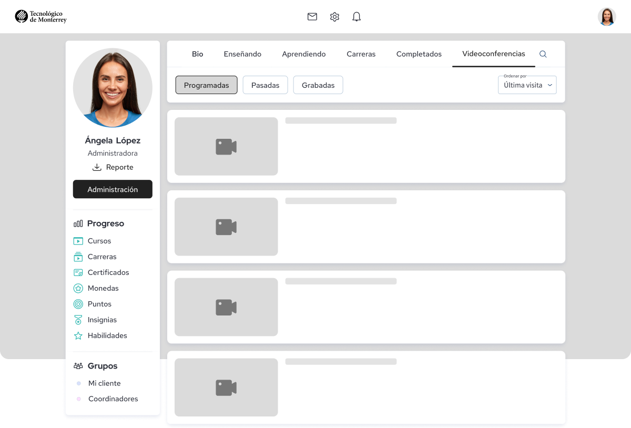This screenshot has width=631, height=428.
Task: Open the settings gear icon
Action: click(x=334, y=17)
